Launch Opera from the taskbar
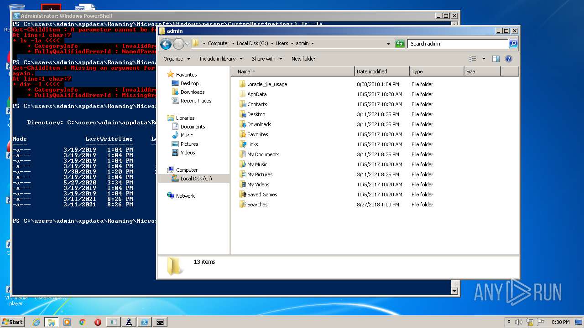Screen dimensions: 584x328 point(98,322)
